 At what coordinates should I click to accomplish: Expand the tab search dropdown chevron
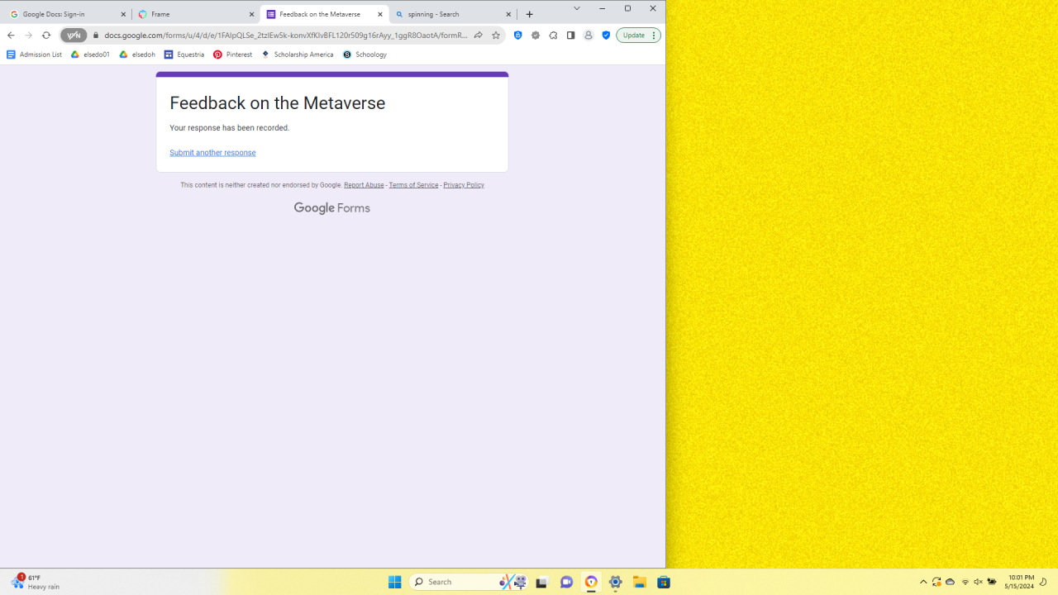click(x=577, y=8)
